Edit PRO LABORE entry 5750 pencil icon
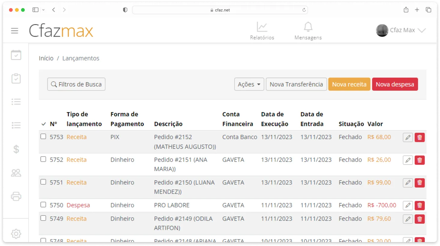 pos(408,205)
